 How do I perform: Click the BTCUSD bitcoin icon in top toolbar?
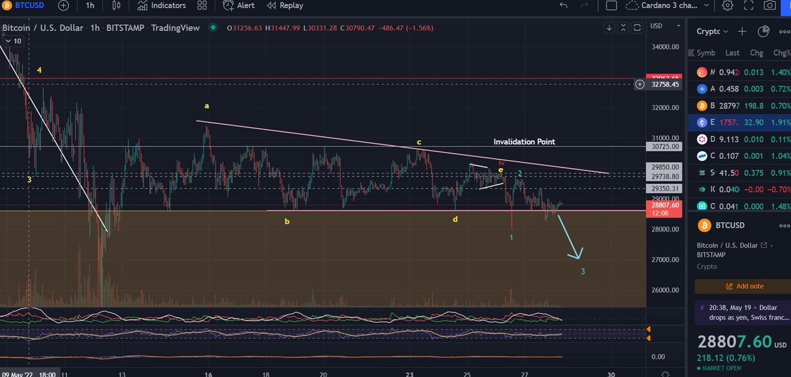click(8, 5)
